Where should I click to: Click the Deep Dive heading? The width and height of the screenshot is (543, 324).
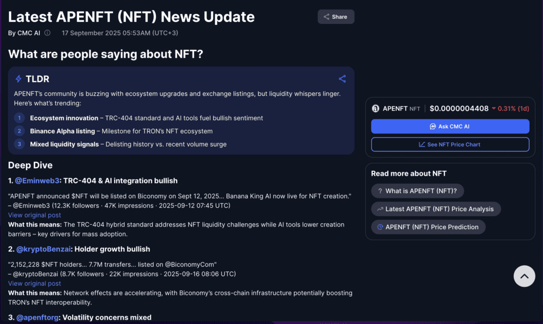pyautogui.click(x=30, y=165)
